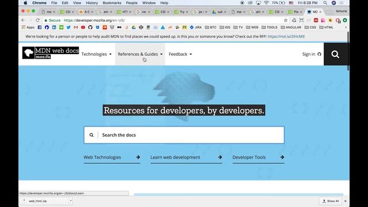Open the BTC bookmarks folder
Viewport: 368px width, 207px height.
click(x=210, y=28)
